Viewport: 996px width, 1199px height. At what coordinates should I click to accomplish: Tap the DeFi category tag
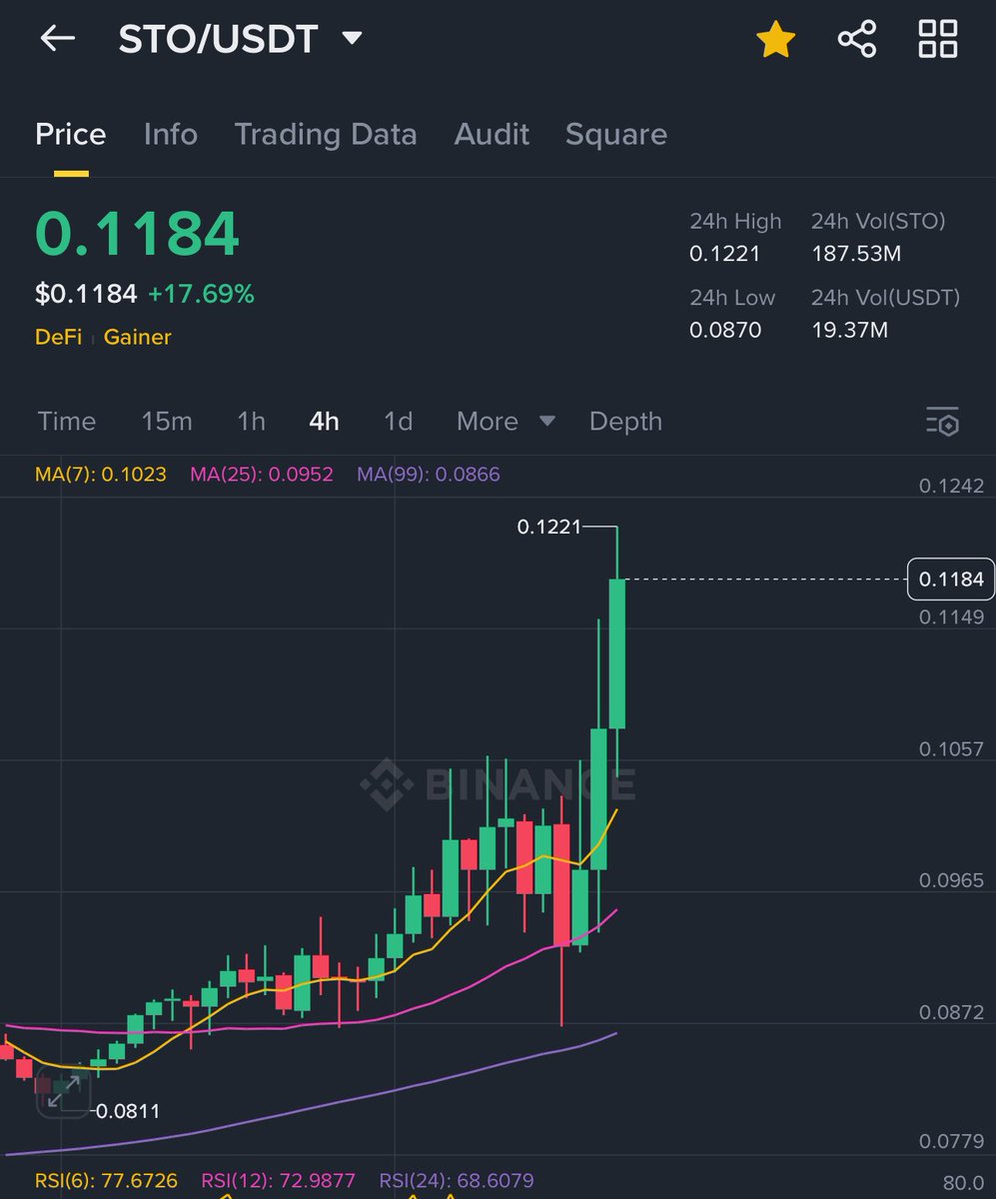(59, 337)
